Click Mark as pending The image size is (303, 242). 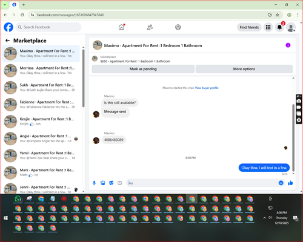pos(143,69)
